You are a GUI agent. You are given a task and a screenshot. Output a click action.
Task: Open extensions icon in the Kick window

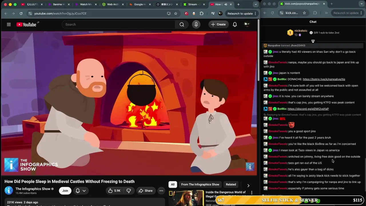315,13
